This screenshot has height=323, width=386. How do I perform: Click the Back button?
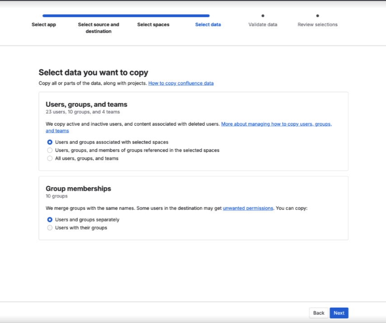318,313
